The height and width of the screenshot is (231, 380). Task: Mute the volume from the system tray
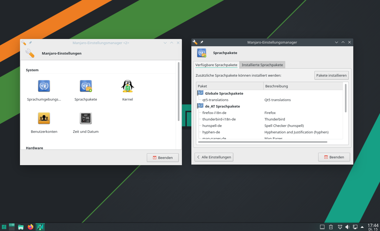347,227
